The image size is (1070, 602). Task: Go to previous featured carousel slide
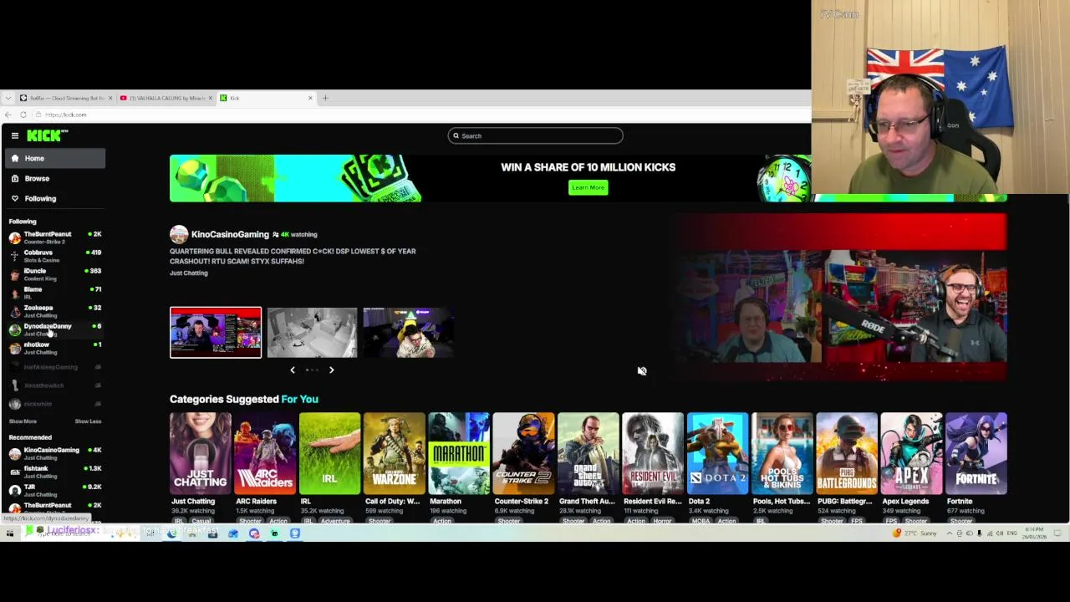click(292, 370)
